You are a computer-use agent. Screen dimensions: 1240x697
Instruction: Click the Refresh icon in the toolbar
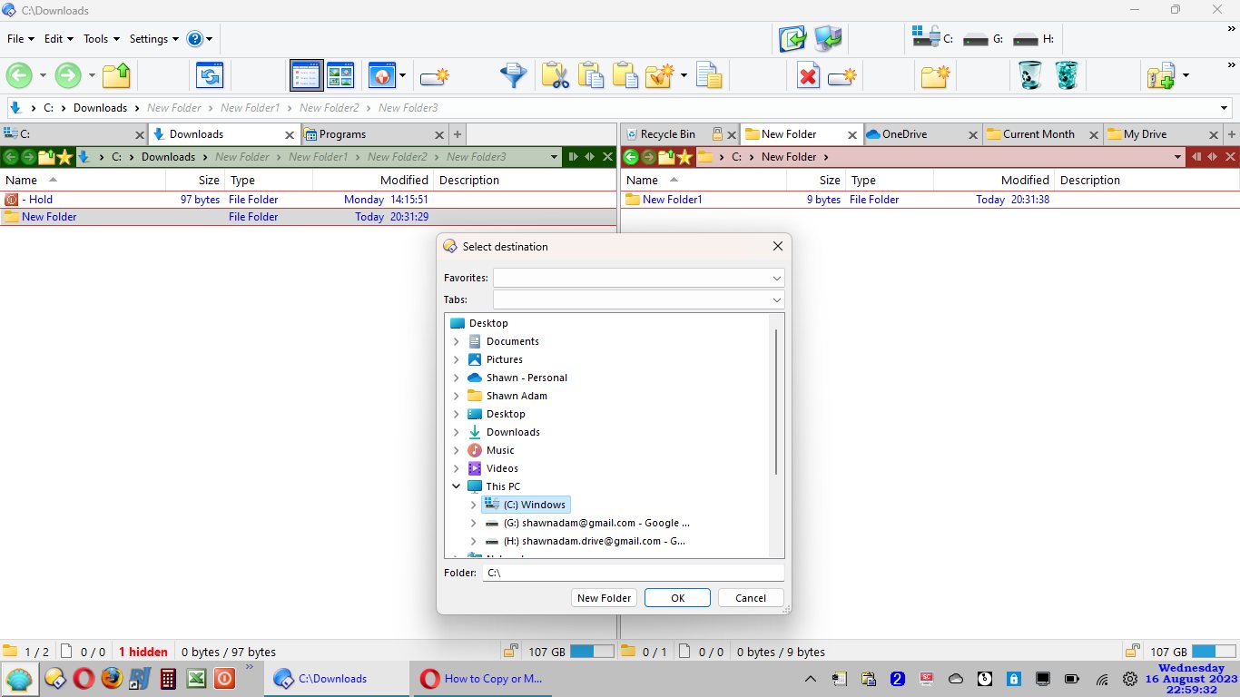click(210, 75)
